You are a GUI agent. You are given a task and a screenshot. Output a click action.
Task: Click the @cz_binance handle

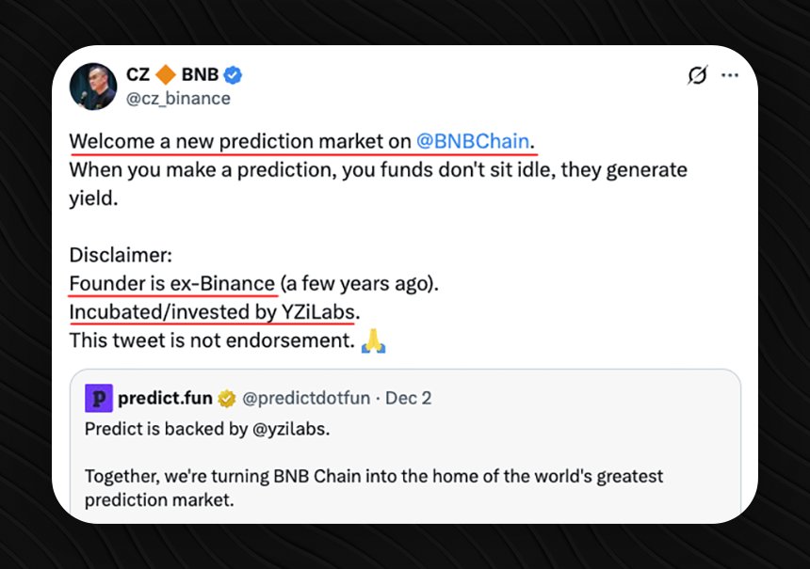[x=178, y=98]
